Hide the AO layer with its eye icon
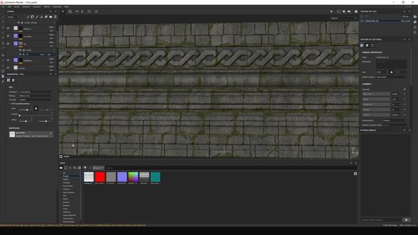Screen dimensions: 418x235 tap(8, 44)
